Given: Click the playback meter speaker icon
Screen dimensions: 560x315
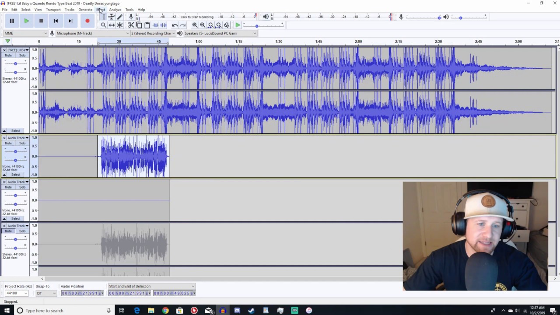Looking at the screenshot, I should 266,17.
